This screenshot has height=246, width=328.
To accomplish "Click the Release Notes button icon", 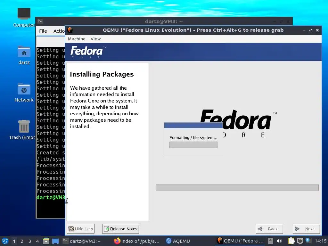I will click(106, 229).
